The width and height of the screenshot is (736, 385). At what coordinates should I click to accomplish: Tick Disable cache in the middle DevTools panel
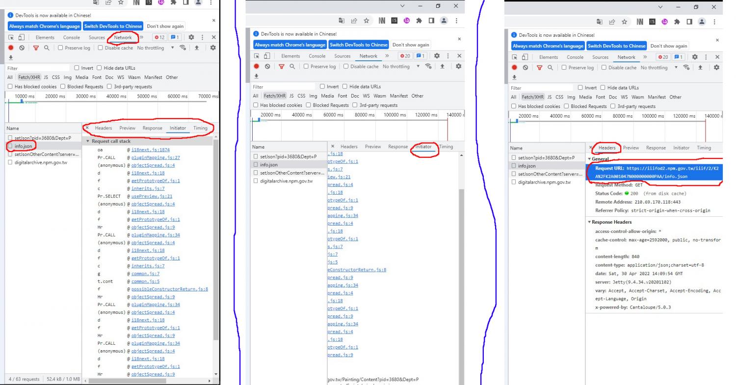point(346,67)
